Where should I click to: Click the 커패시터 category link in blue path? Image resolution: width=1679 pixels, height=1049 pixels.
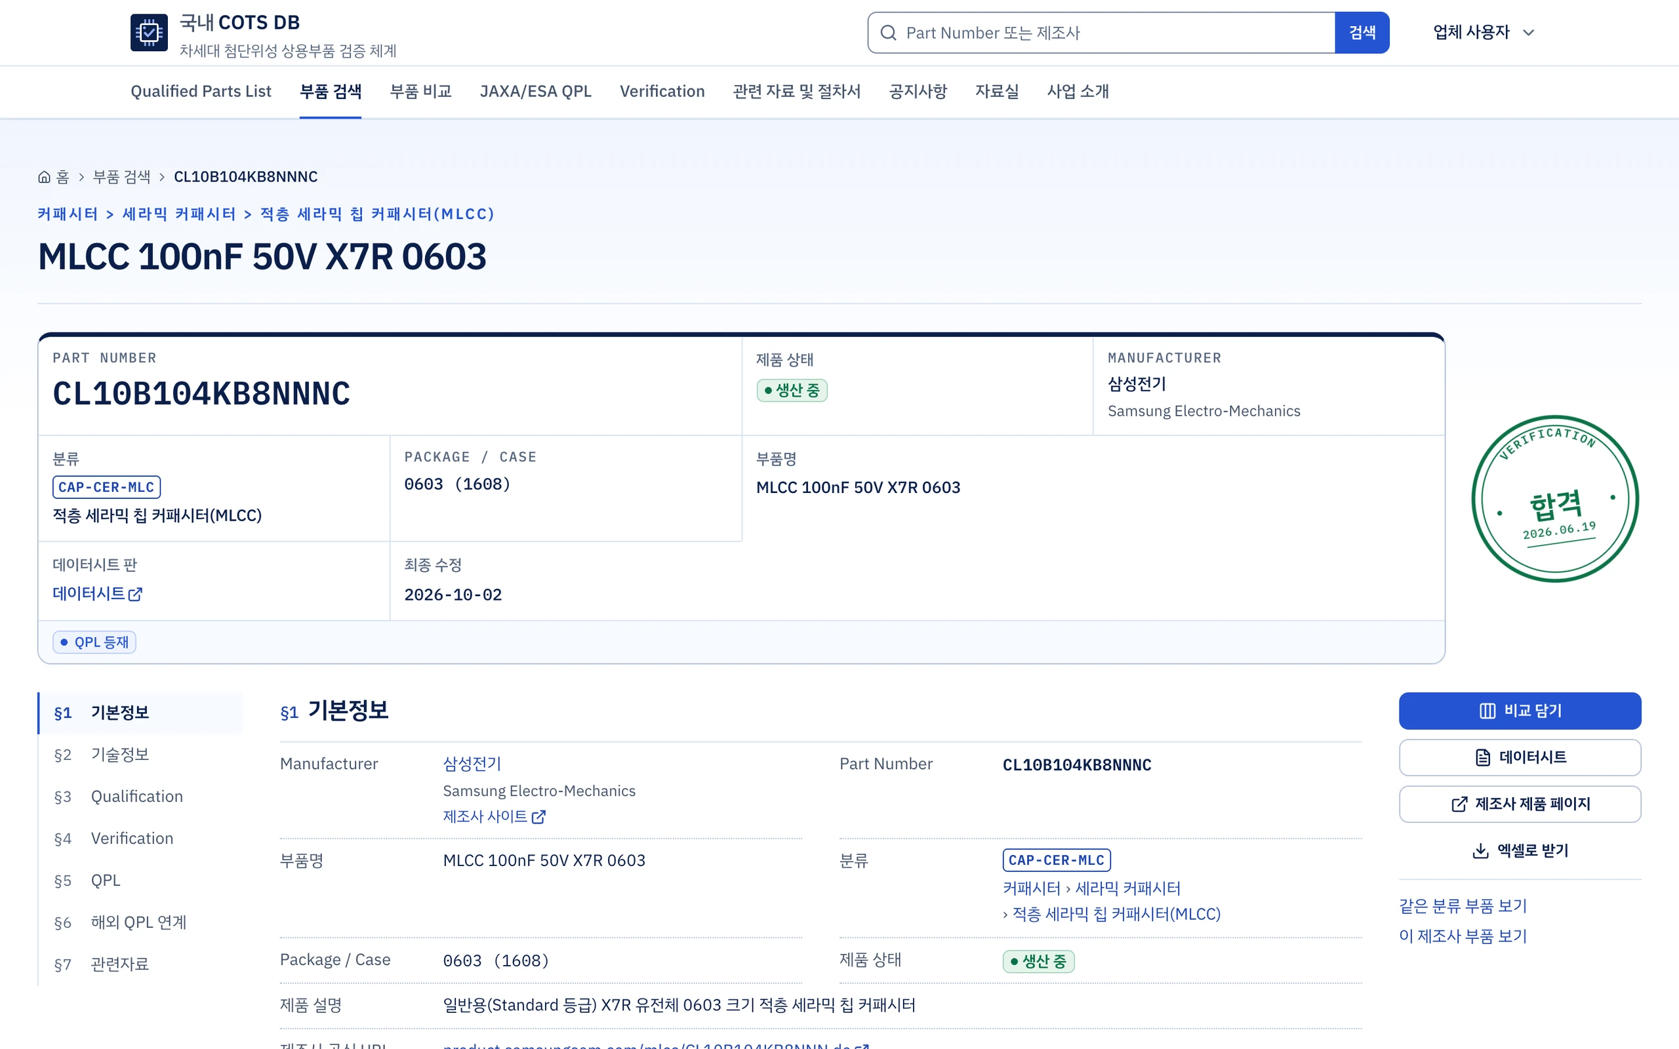coord(68,214)
